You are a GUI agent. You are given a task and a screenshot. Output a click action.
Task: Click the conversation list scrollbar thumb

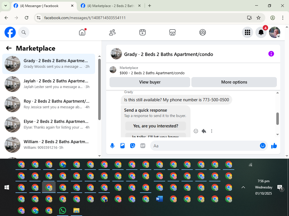coord(99,89)
